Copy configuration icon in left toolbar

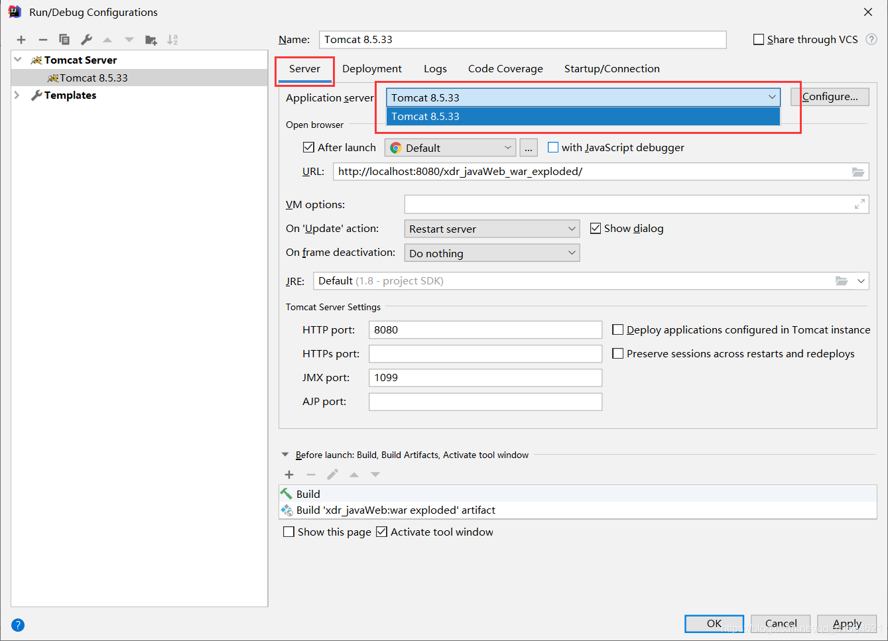pyautogui.click(x=64, y=40)
